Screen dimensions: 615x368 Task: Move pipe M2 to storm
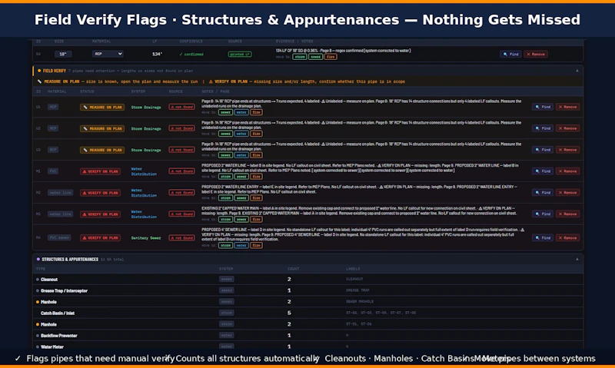click(225, 198)
